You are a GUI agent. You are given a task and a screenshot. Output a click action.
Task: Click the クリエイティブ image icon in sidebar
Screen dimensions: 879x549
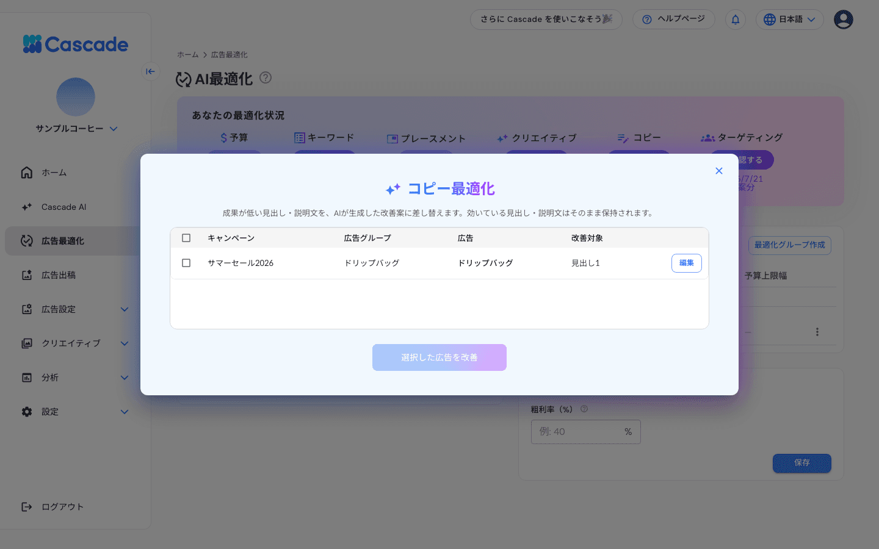(x=27, y=343)
